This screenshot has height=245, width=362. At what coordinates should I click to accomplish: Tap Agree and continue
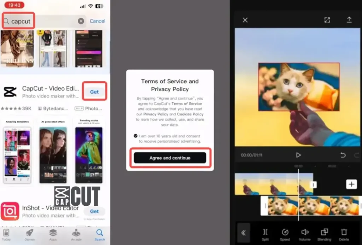(x=170, y=158)
